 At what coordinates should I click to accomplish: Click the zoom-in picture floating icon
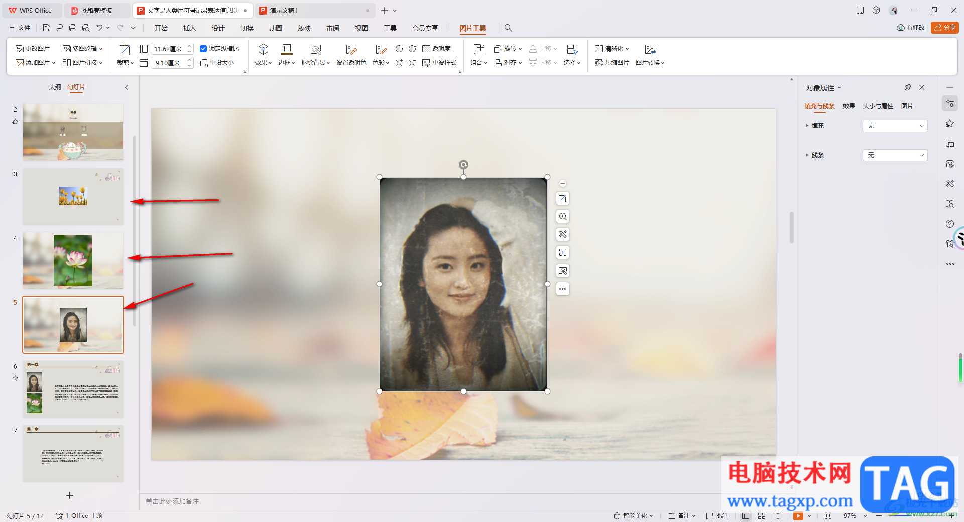[563, 216]
